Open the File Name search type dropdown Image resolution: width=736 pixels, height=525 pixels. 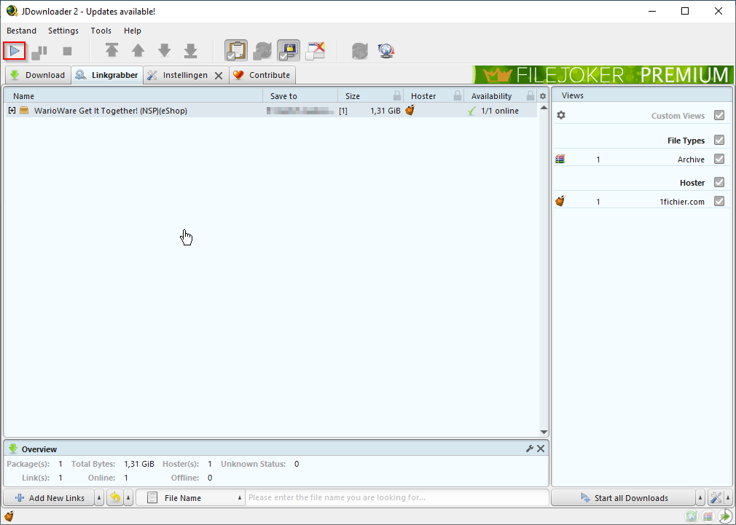[x=191, y=498]
